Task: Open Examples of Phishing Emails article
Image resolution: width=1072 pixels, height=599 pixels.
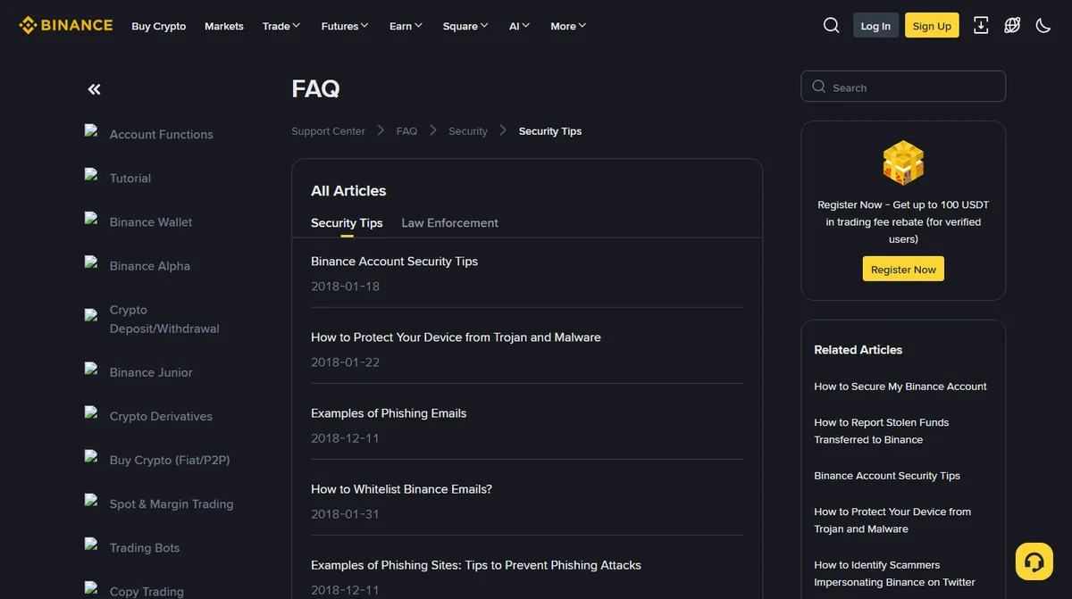Action: pos(389,413)
